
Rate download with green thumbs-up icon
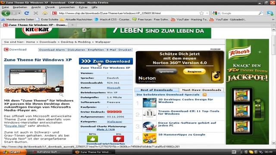click(92, 139)
